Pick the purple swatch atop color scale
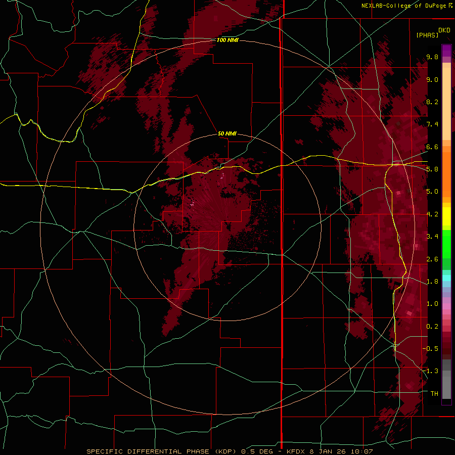Viewport: 455px width, 455px height. 446,51
